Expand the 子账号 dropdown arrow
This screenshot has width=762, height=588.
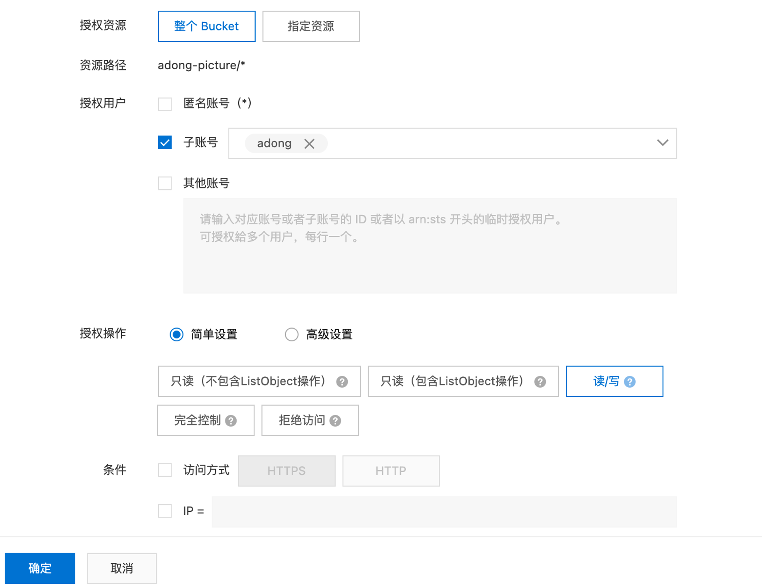(x=663, y=143)
